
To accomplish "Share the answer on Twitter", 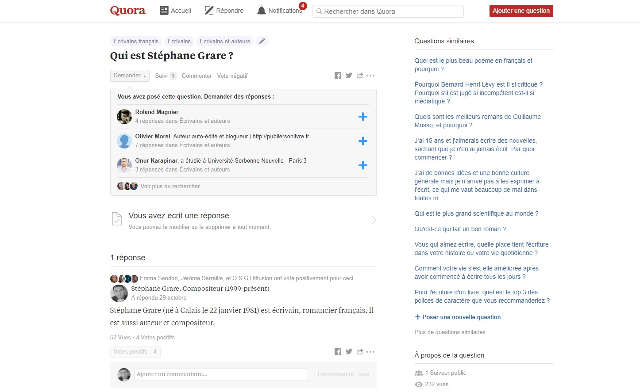I will click(349, 352).
